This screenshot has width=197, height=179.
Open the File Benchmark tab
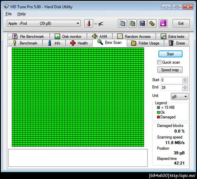click(29, 36)
